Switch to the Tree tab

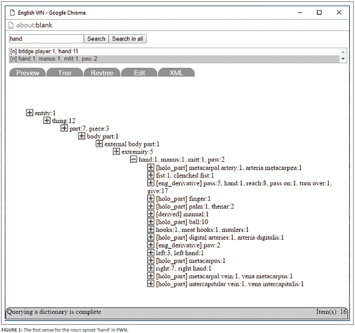tap(65, 73)
